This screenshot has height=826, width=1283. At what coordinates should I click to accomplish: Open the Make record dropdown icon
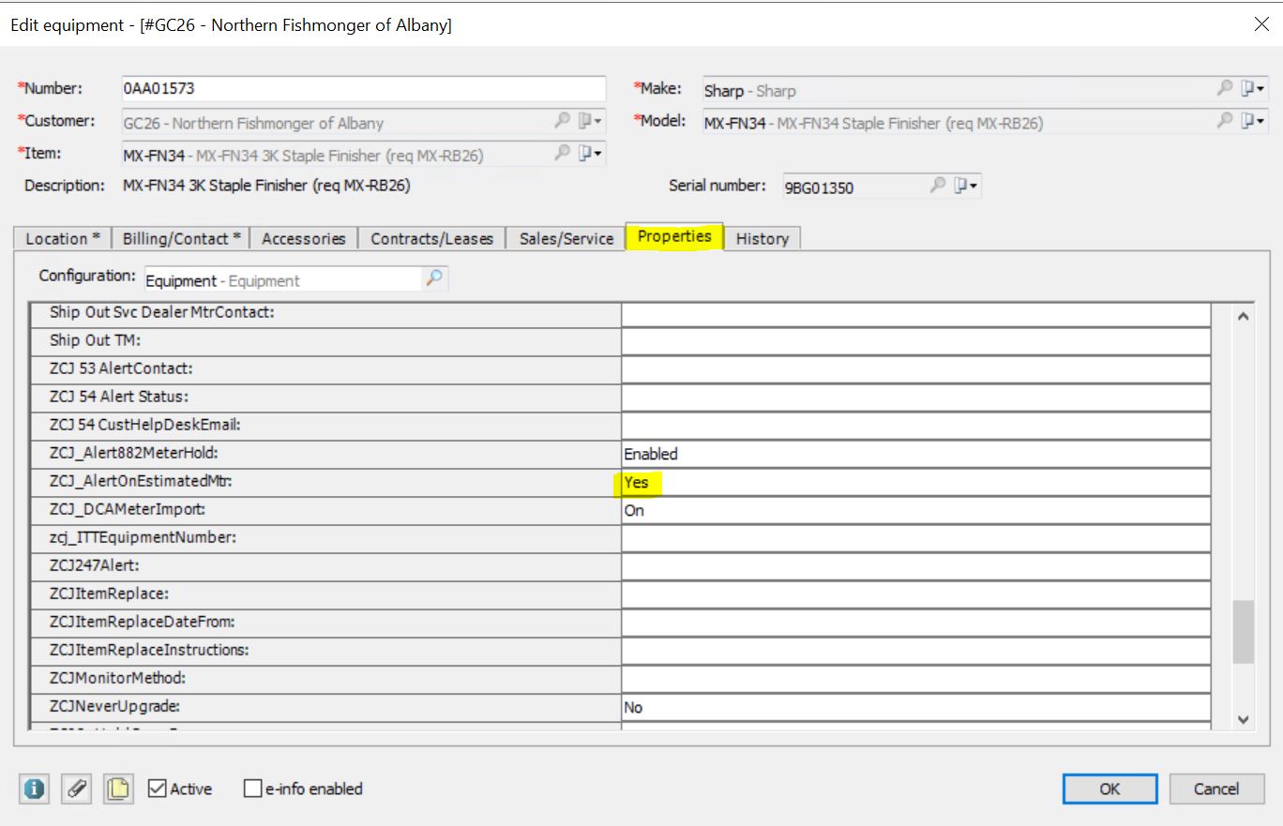pos(1253,89)
